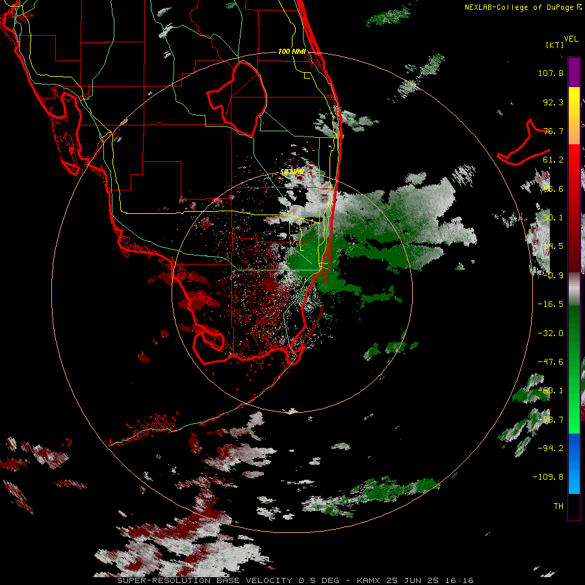Click the 100 NMI range ring label

click(x=292, y=51)
